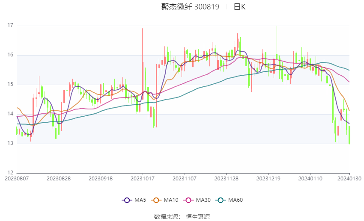Screen dimensions: 364x221
Task: Click the x-axis date label 20231017
Action: coord(143,179)
